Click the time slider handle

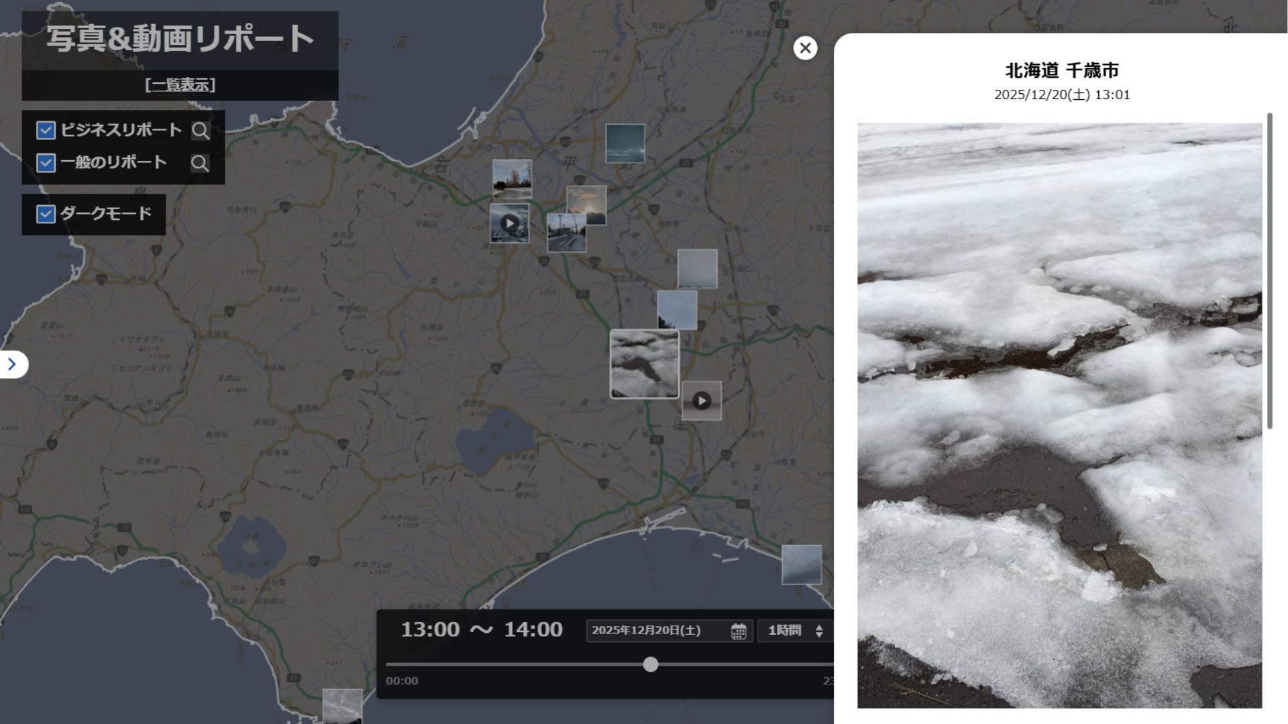651,664
